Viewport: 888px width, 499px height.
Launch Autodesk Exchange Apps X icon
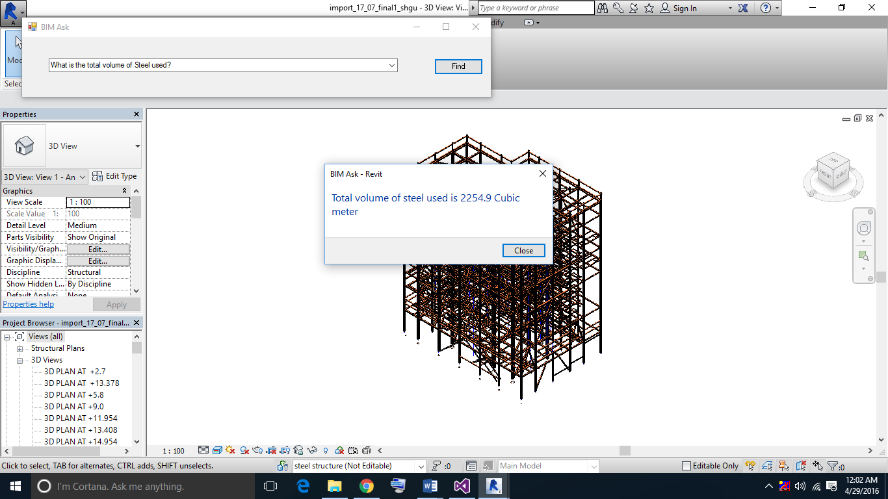coord(743,8)
